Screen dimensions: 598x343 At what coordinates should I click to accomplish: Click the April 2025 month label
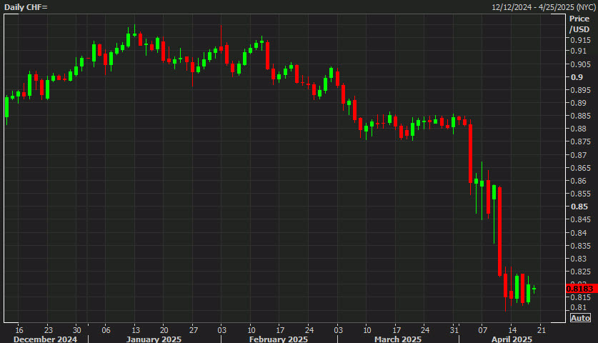(512, 339)
